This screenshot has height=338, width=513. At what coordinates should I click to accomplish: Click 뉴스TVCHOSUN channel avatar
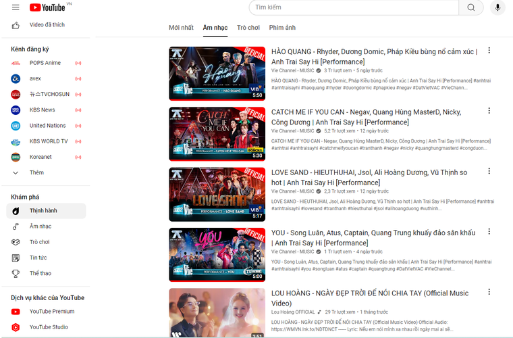(x=16, y=95)
